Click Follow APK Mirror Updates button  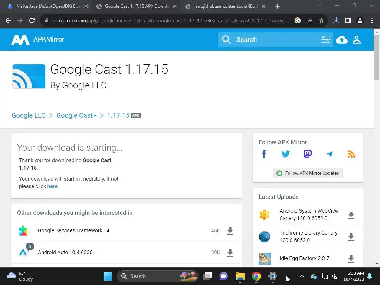click(308, 173)
